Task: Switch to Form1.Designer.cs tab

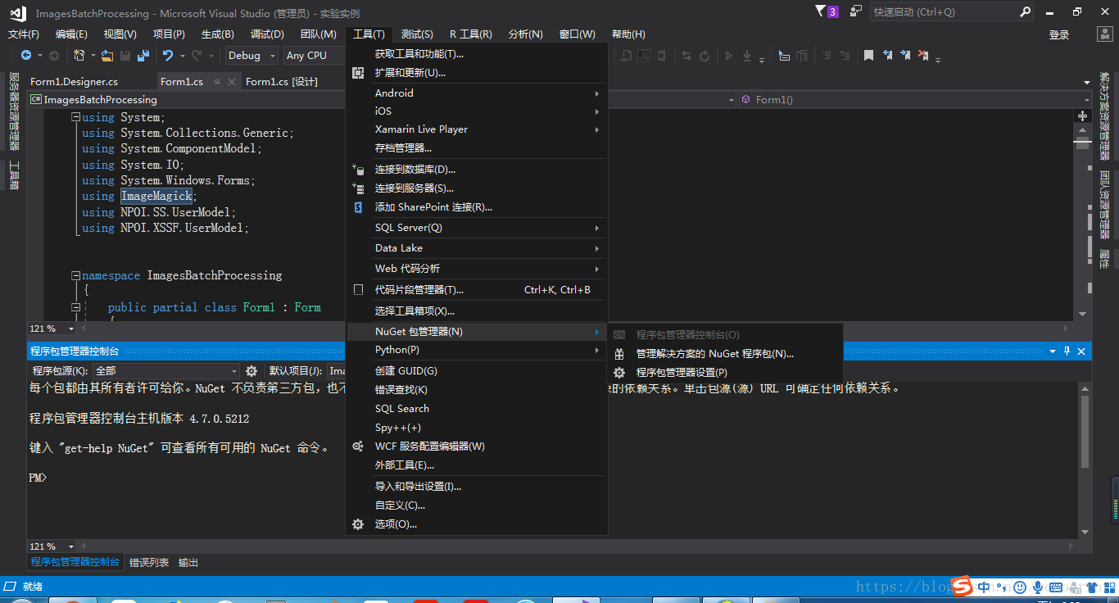Action: [x=74, y=82]
